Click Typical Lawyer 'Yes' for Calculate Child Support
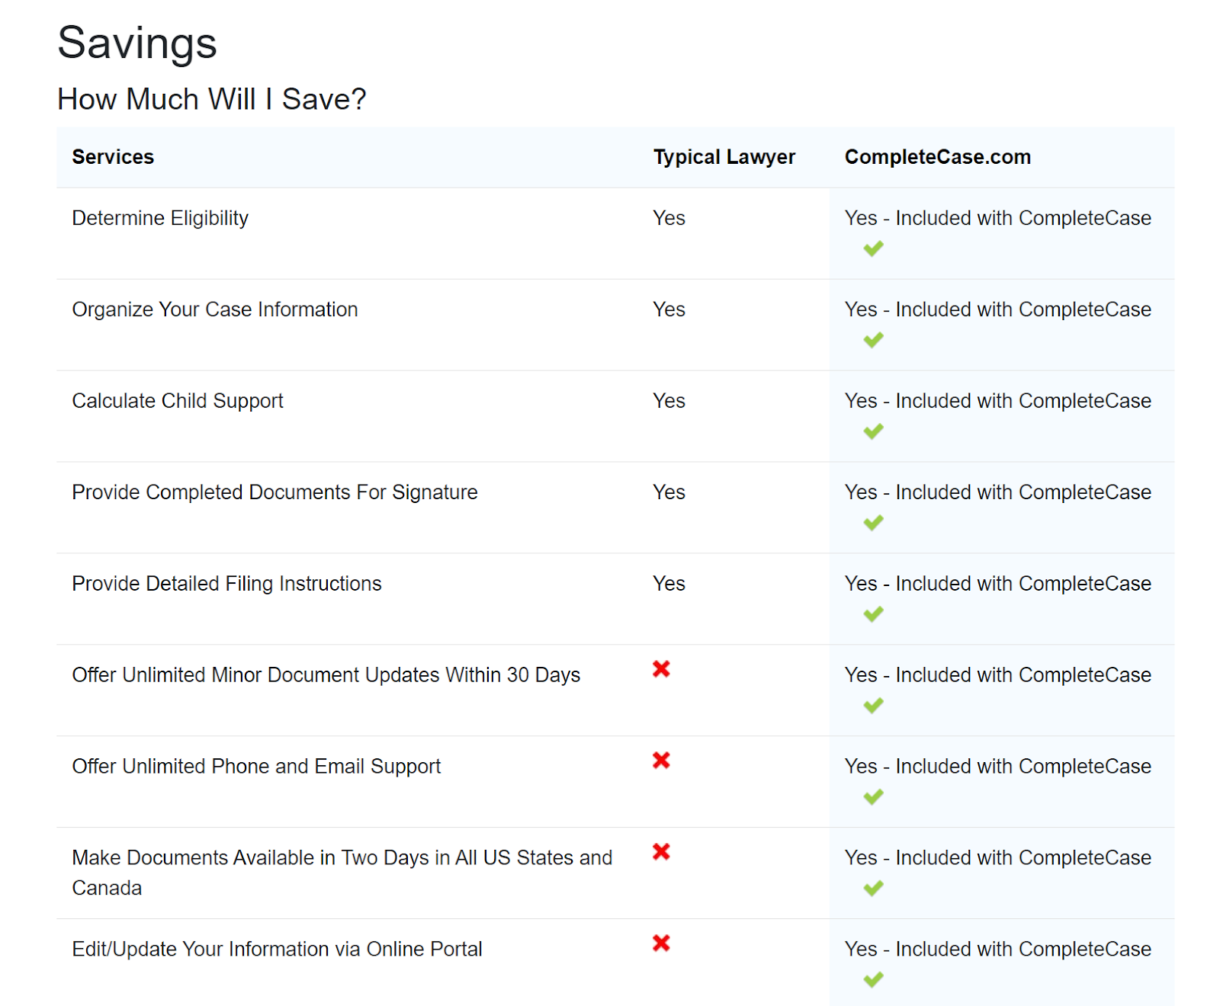The height and width of the screenshot is (1006, 1220). [669, 401]
